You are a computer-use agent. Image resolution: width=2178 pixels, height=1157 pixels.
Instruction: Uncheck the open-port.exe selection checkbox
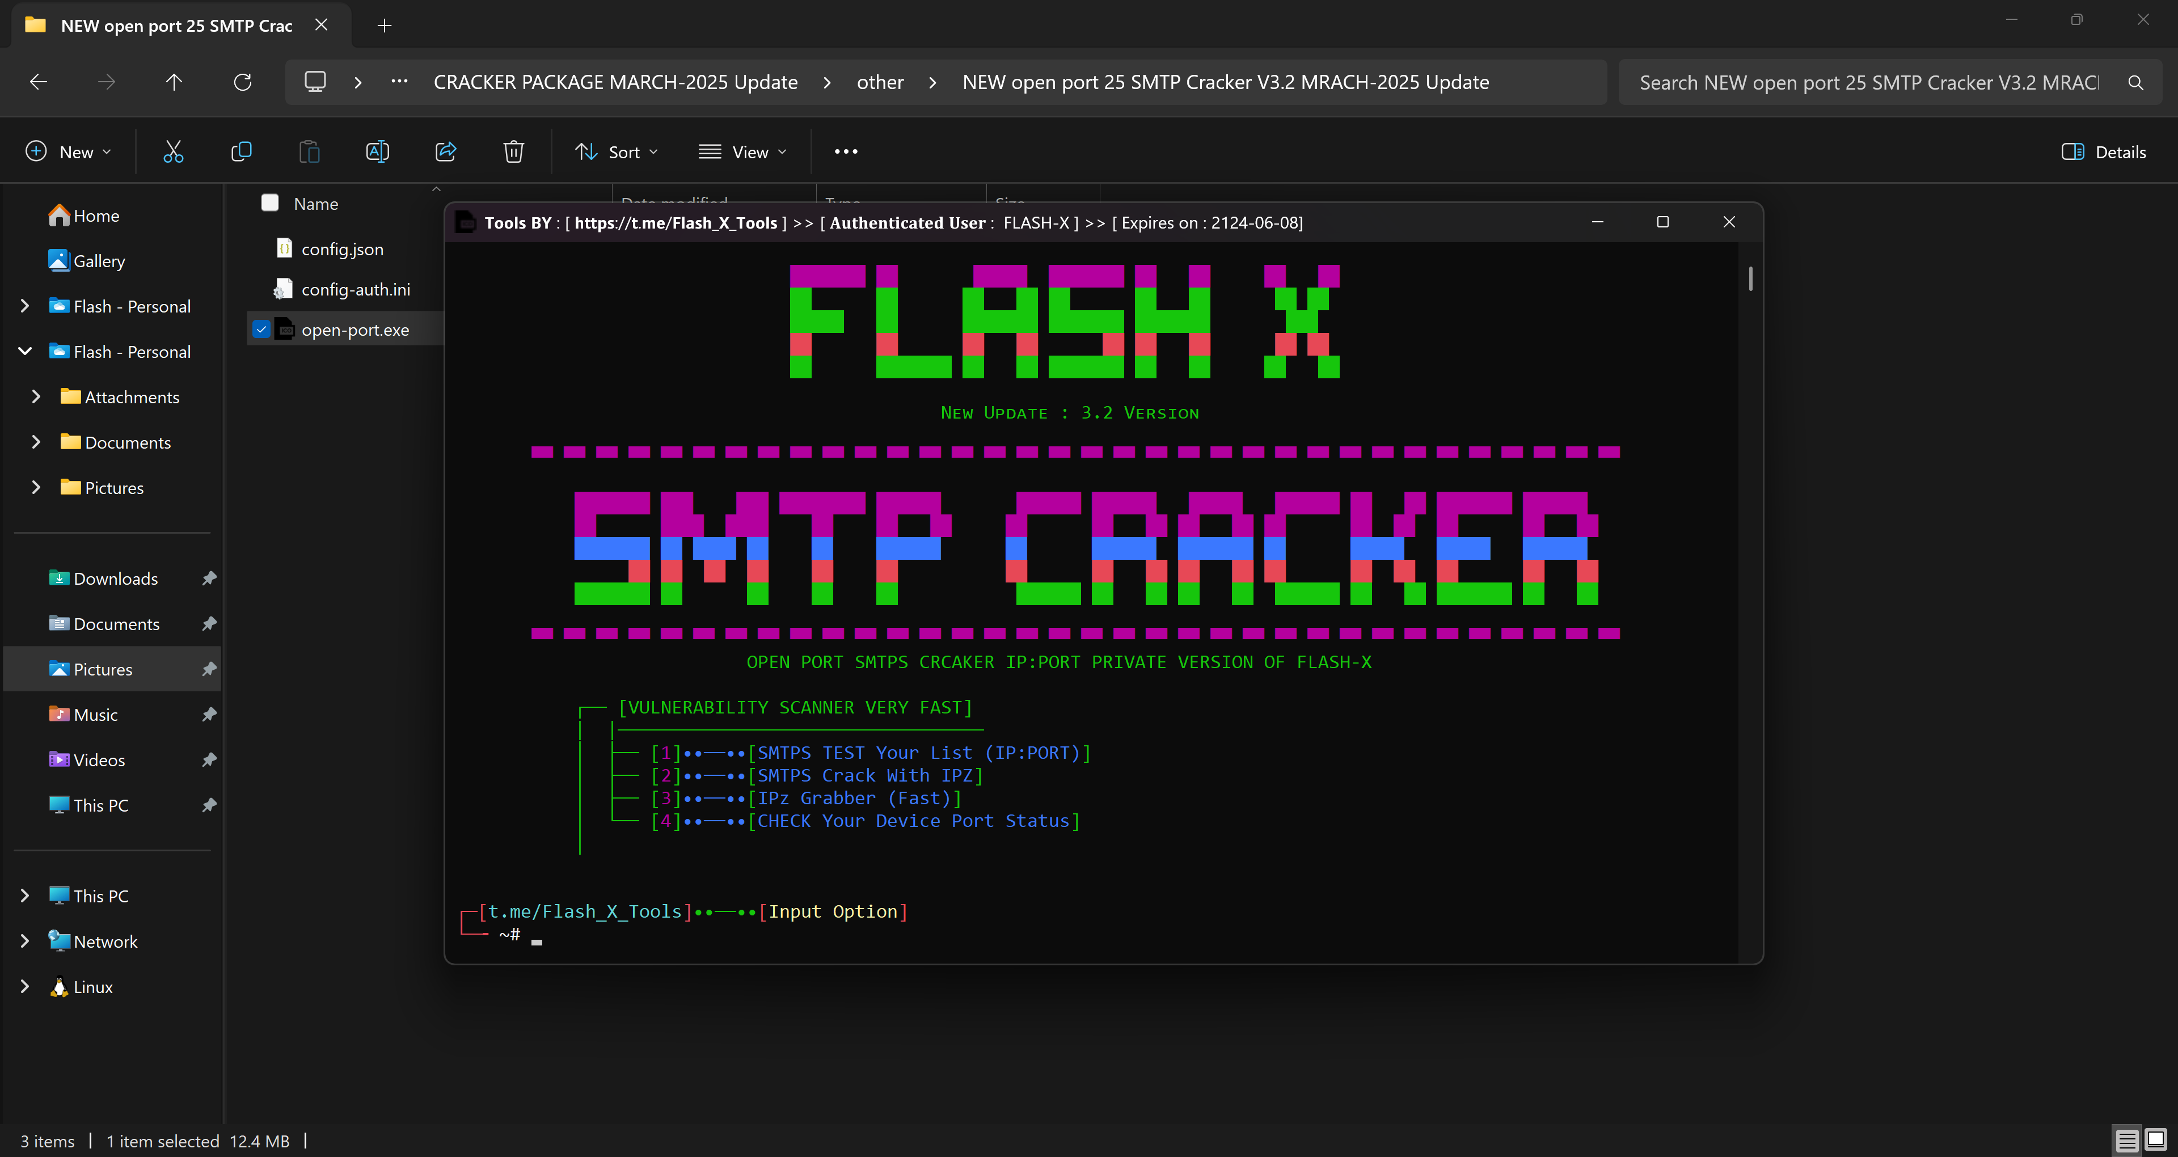tap(261, 329)
